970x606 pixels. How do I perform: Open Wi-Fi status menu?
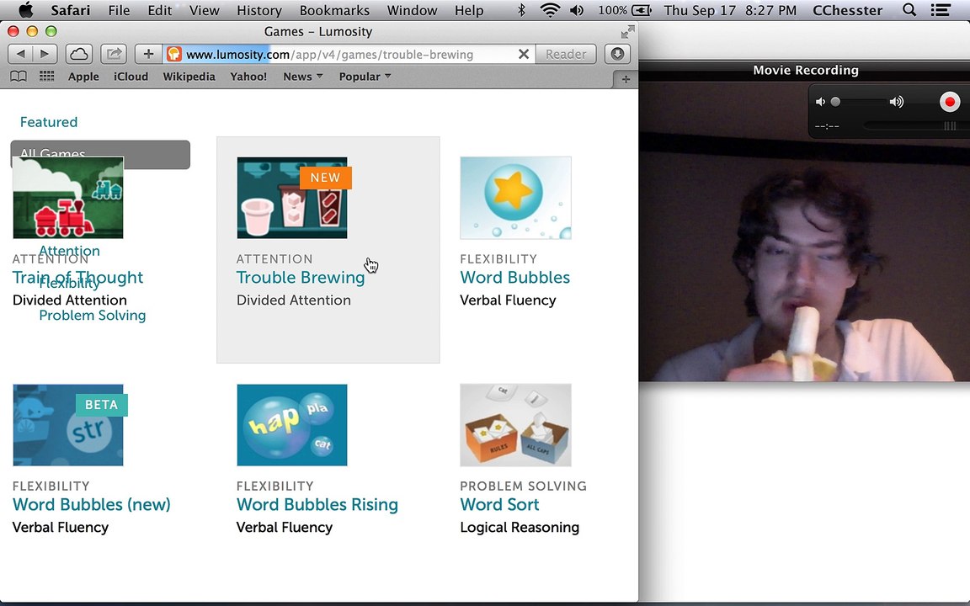(549, 10)
